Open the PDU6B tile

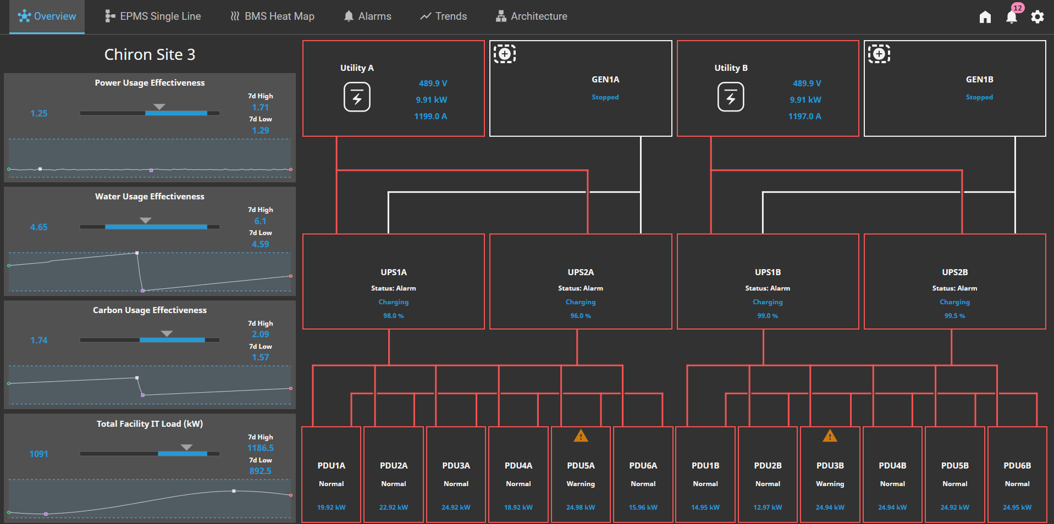[1017, 475]
